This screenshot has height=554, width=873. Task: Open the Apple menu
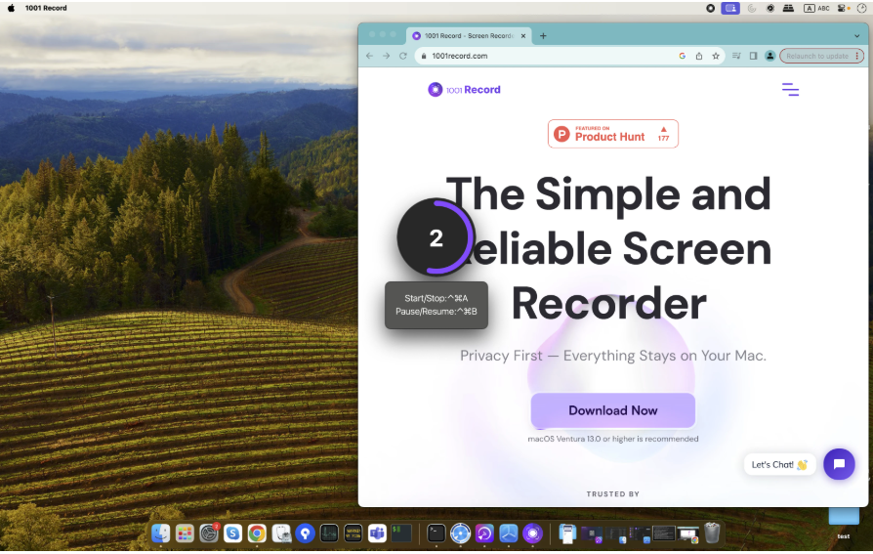[11, 8]
